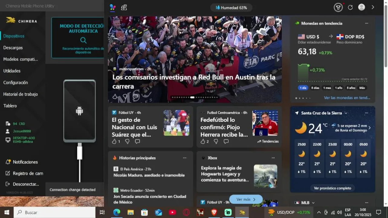
Task: Go to previous carousel story
Action: point(111,60)
